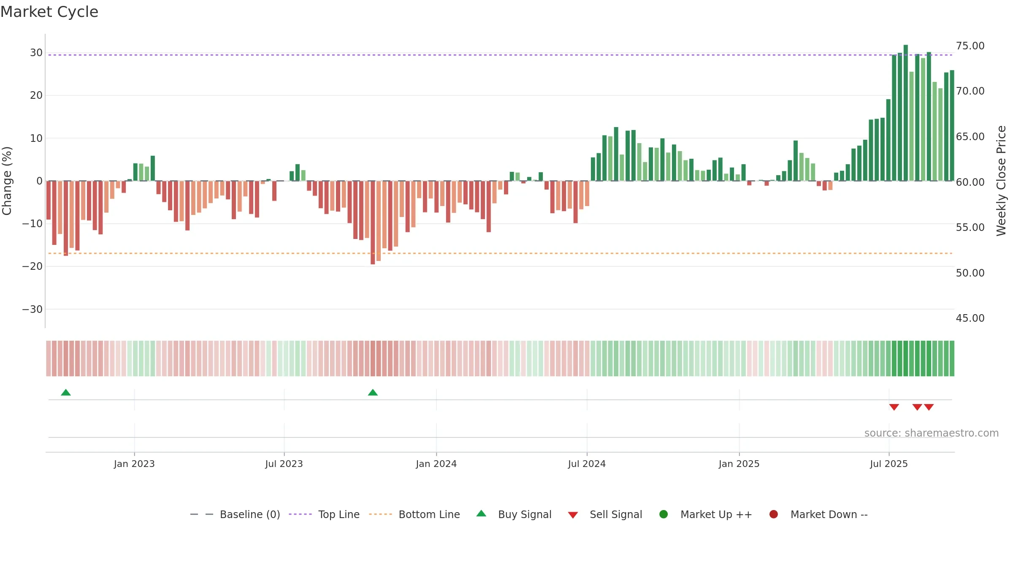The image size is (1013, 570).
Task: Click the last sell signal triangle on the right
Action: point(929,407)
